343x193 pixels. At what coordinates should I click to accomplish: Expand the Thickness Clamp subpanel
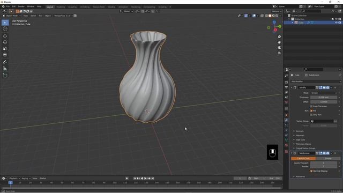click(303, 144)
